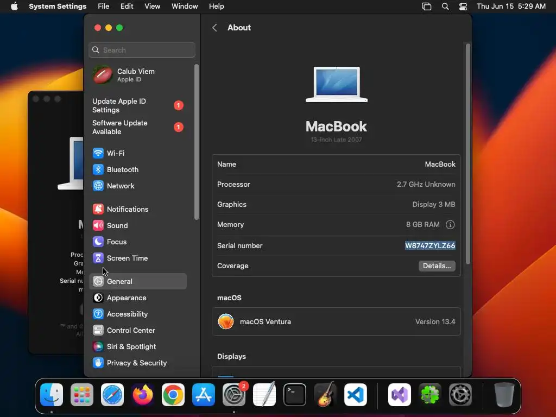Open the Apple menu
This screenshot has height=417, width=556.
click(x=14, y=7)
